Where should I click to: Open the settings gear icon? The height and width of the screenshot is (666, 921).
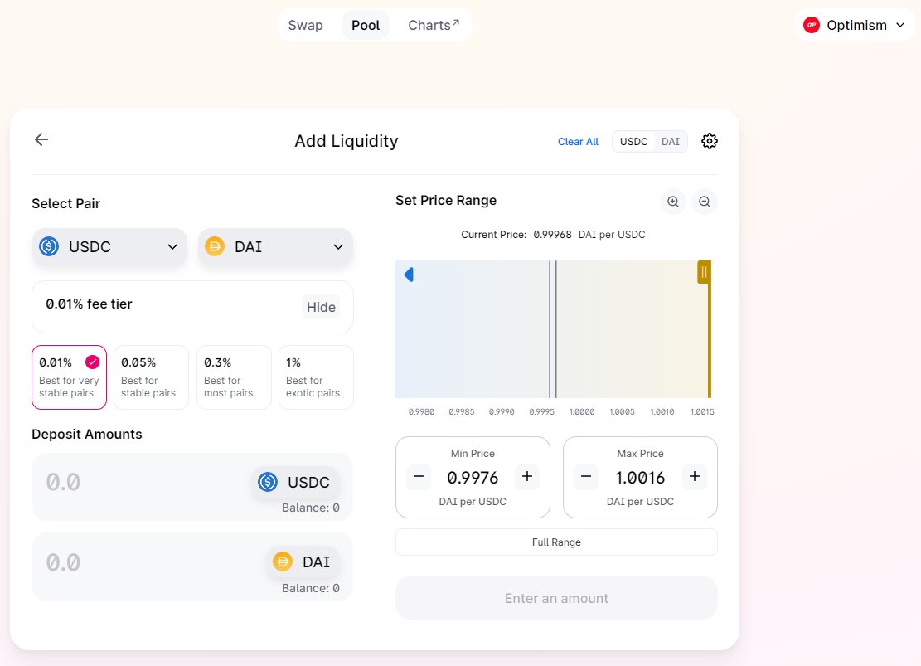(x=709, y=141)
